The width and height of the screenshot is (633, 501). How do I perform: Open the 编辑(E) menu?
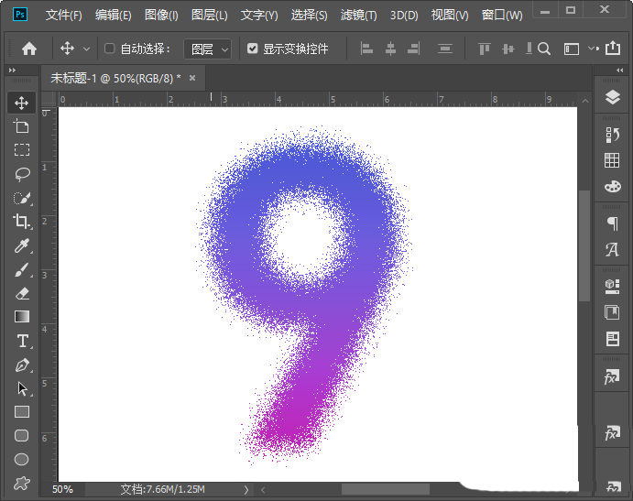coord(113,16)
